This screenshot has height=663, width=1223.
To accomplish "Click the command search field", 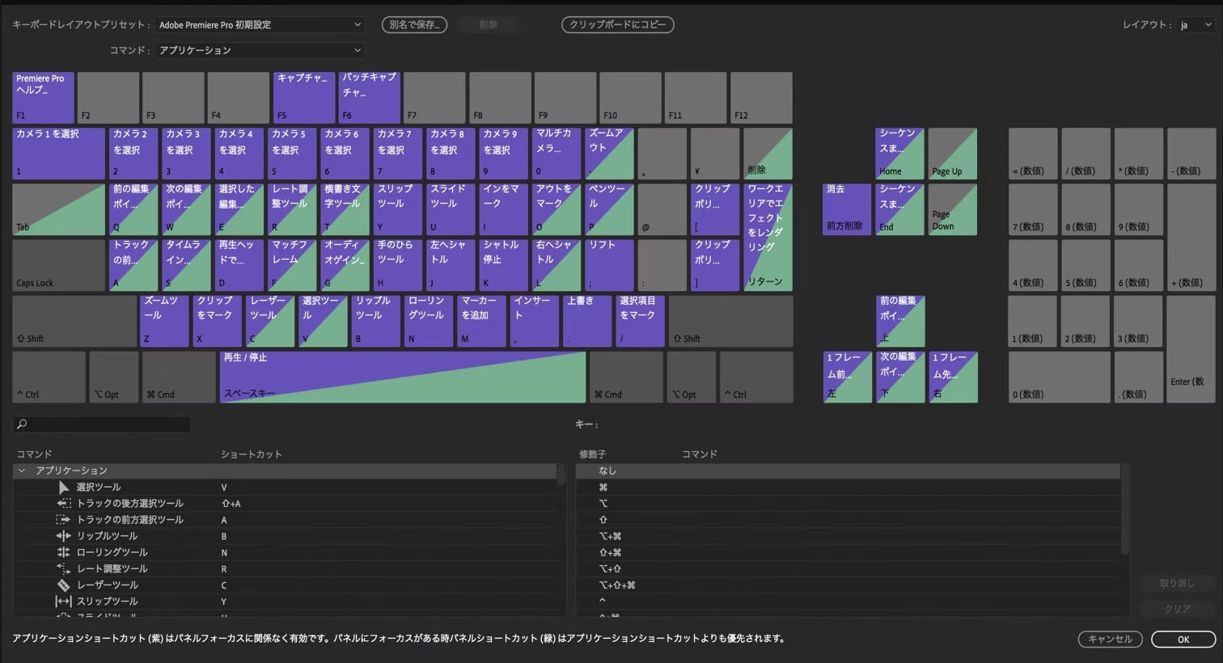I will tap(103, 424).
